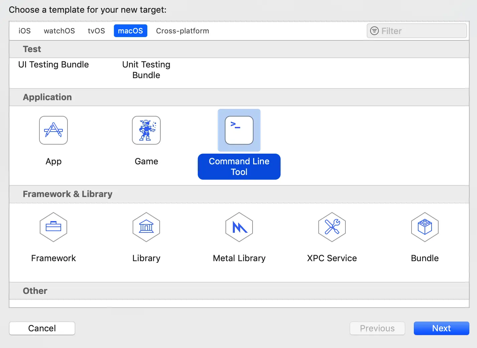Pick the Framework toolbox icon
Viewport: 477px width, 348px height.
[53, 227]
